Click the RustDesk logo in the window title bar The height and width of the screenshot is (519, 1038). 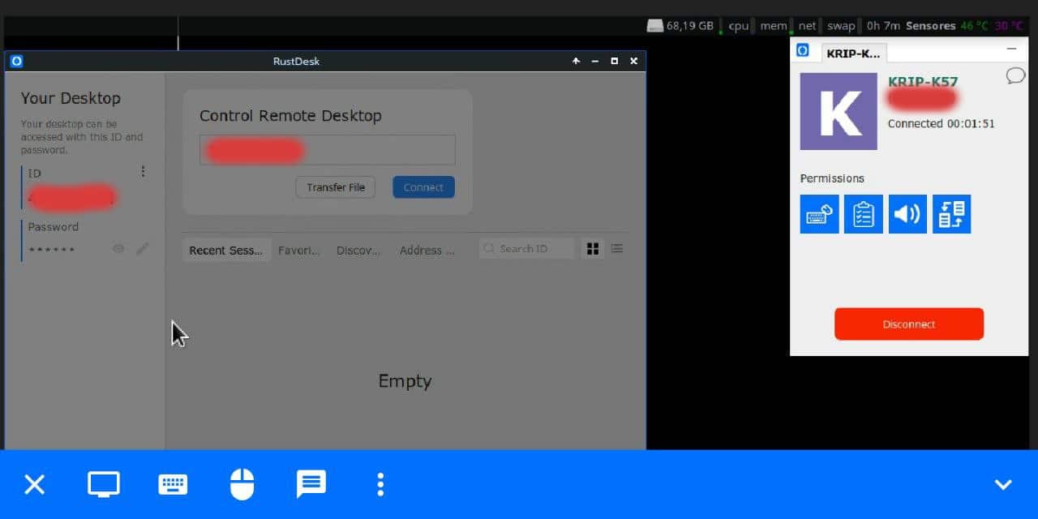point(16,61)
